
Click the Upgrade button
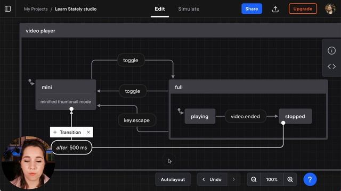pos(303,9)
